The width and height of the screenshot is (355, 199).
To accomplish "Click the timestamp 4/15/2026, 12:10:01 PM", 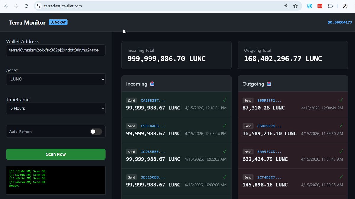I will point(206,108).
